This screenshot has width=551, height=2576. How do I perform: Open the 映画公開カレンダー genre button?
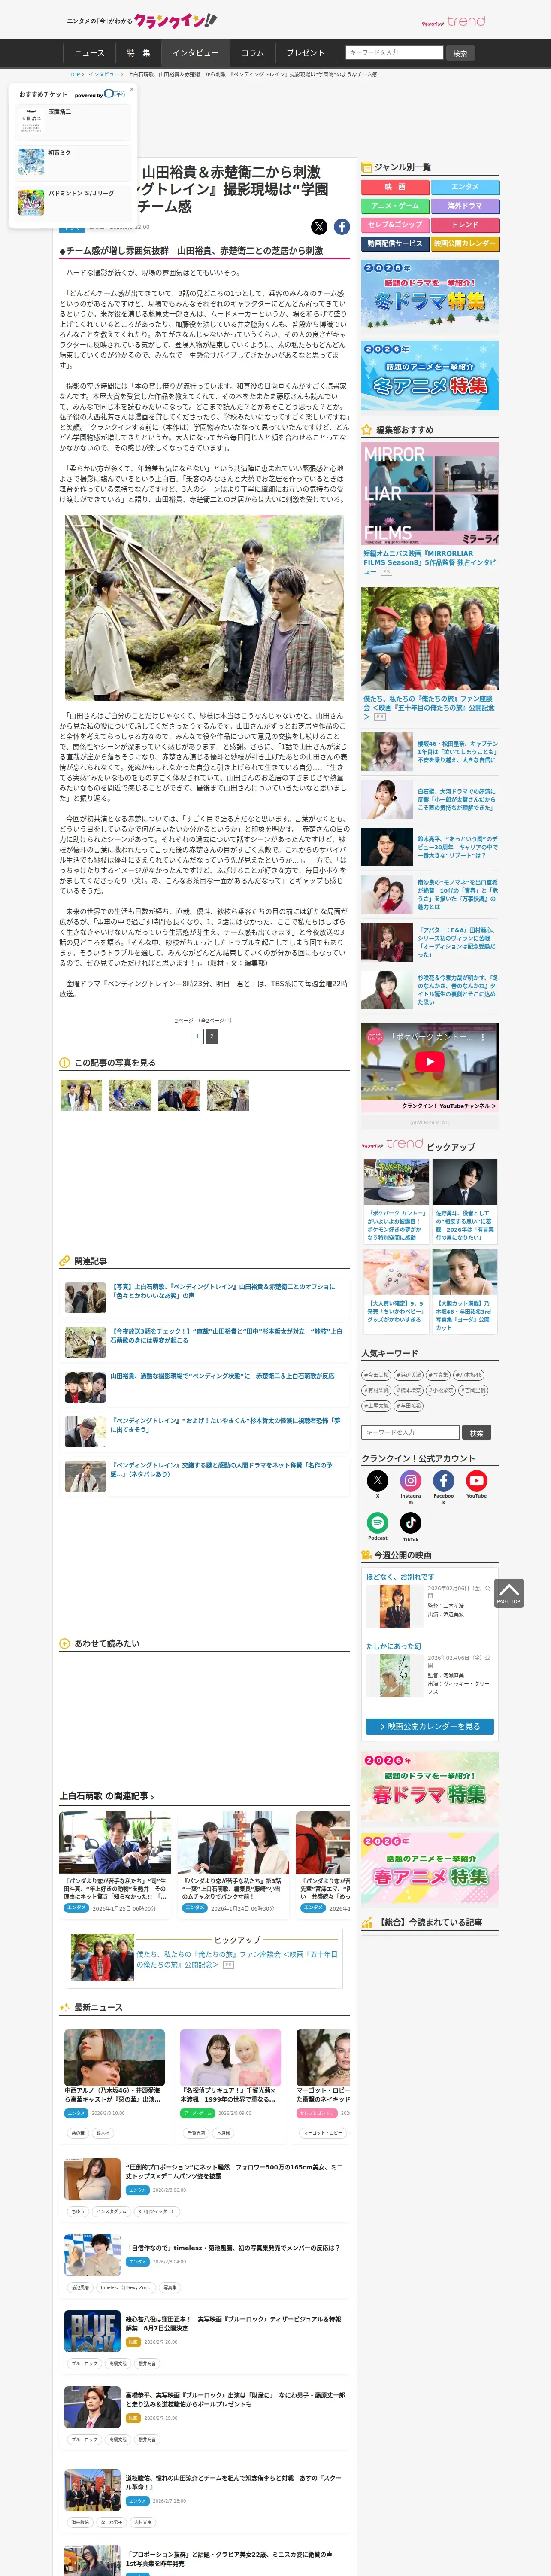465,244
